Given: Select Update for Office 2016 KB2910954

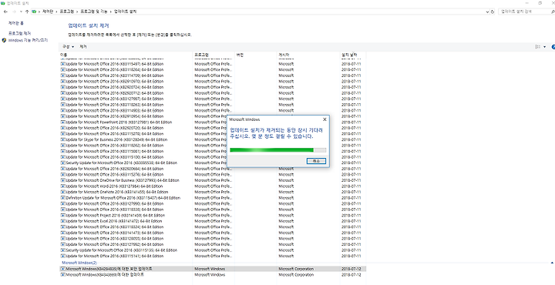Looking at the screenshot, I should tap(213, 116).
